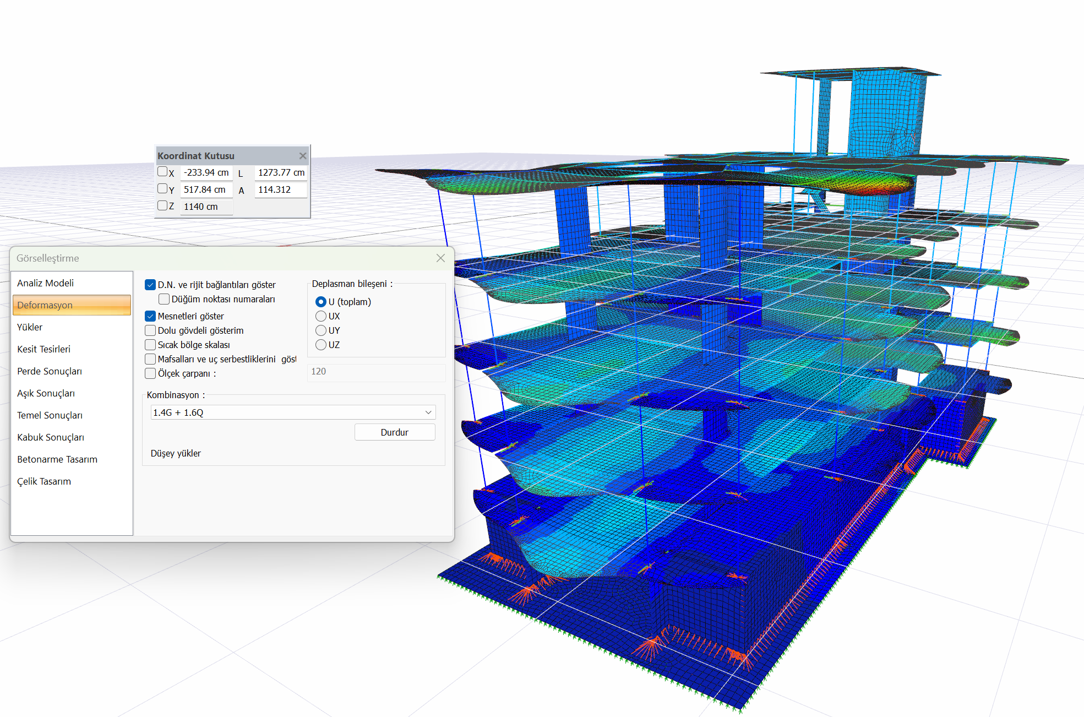Toggle Mesnetleri göster checkbox

(150, 316)
